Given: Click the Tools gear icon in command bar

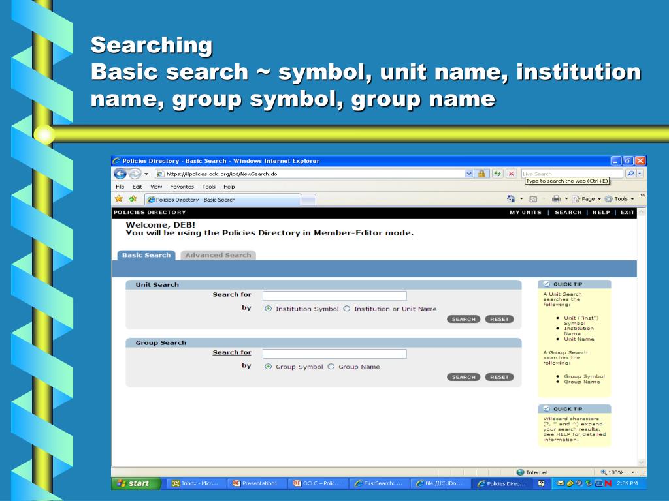Looking at the screenshot, I should click(x=609, y=199).
